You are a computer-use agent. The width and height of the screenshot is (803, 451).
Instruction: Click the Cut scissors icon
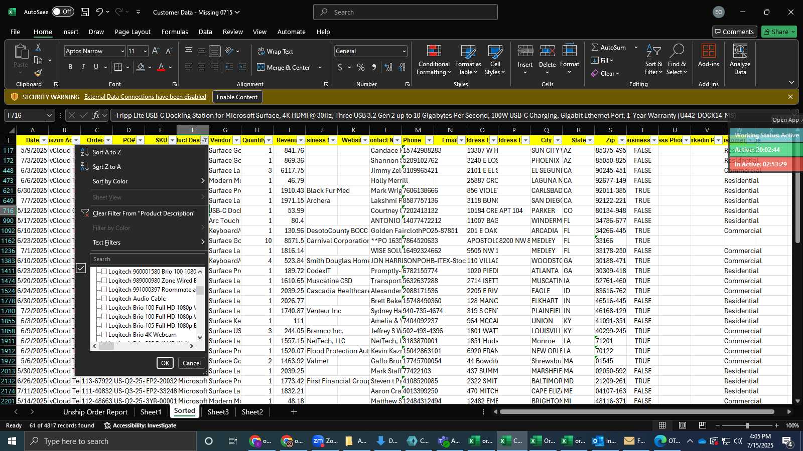pos(38,48)
